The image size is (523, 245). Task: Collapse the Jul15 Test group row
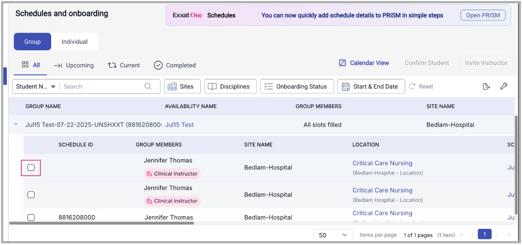(x=15, y=124)
